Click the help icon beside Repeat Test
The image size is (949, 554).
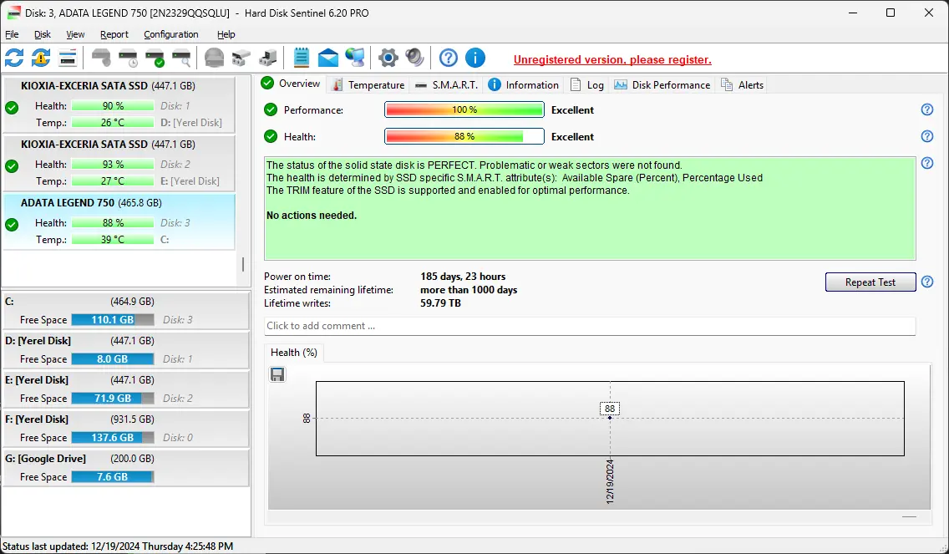[927, 282]
